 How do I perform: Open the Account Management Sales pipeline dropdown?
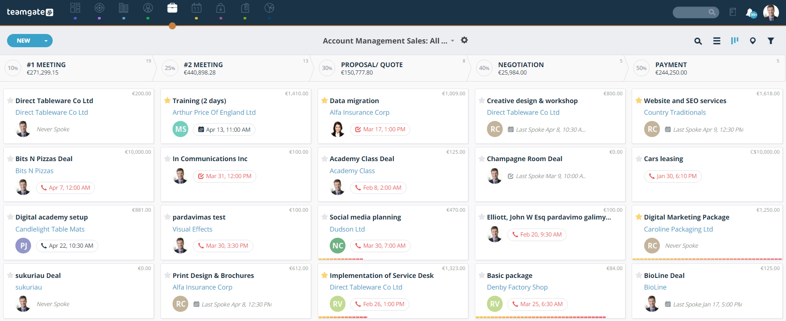[389, 41]
